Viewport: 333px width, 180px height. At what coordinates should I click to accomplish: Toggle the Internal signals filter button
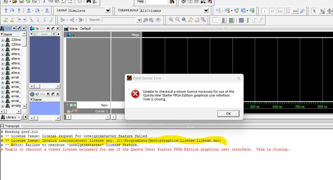(x=288, y=11)
